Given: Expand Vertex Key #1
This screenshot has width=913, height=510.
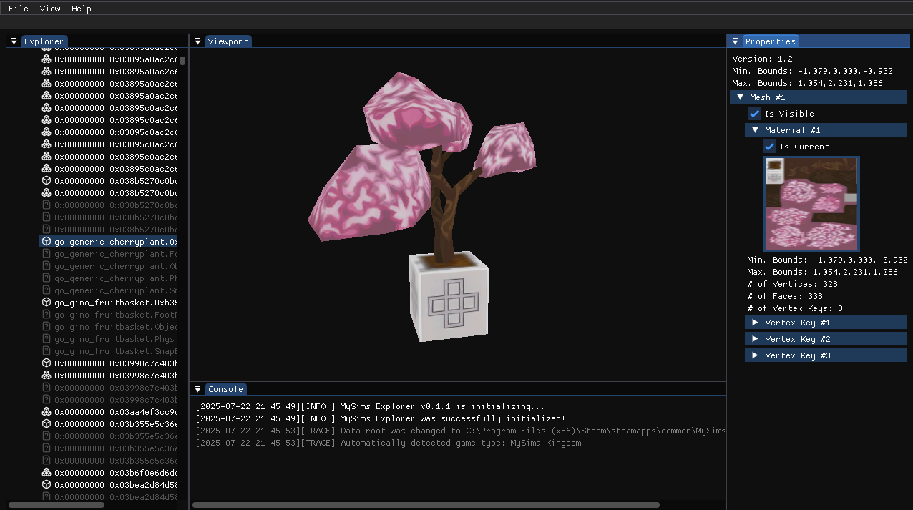Looking at the screenshot, I should coord(755,322).
